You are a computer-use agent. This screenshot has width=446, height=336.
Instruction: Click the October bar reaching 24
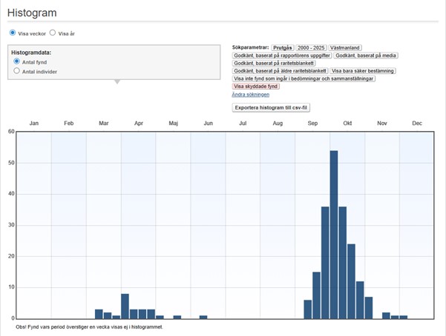351,281
